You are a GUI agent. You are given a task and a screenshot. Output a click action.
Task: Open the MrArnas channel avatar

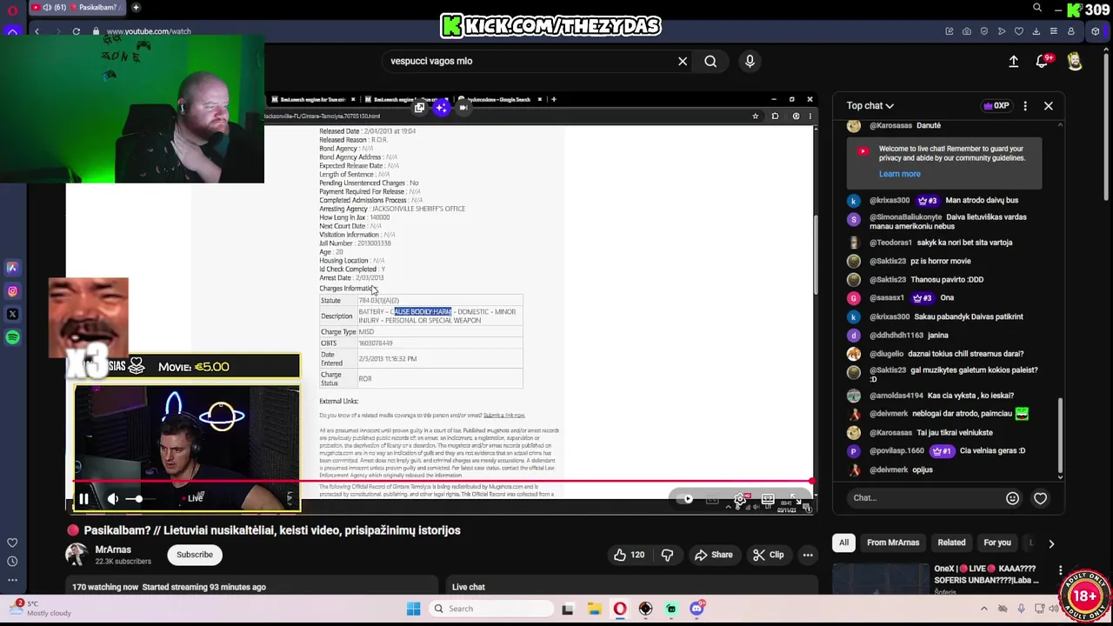77,555
